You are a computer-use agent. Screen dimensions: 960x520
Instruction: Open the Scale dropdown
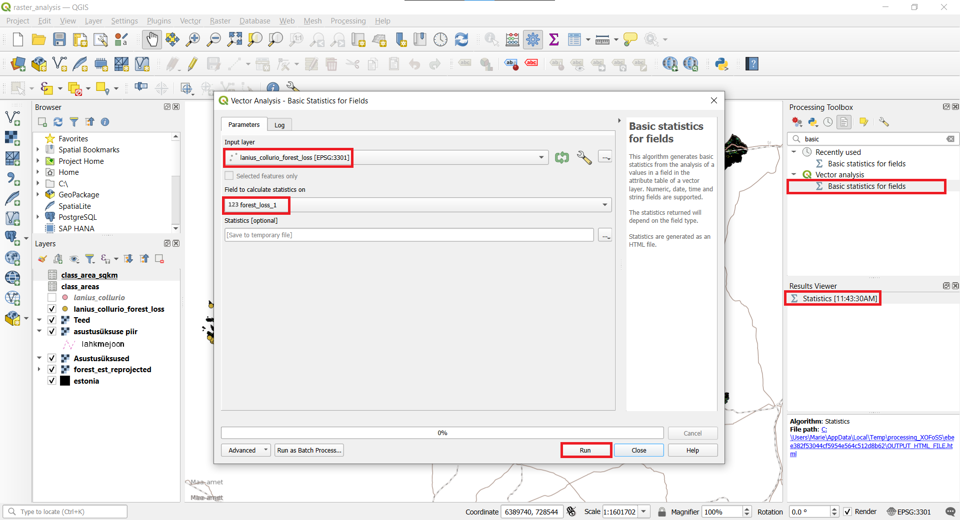[x=642, y=512]
